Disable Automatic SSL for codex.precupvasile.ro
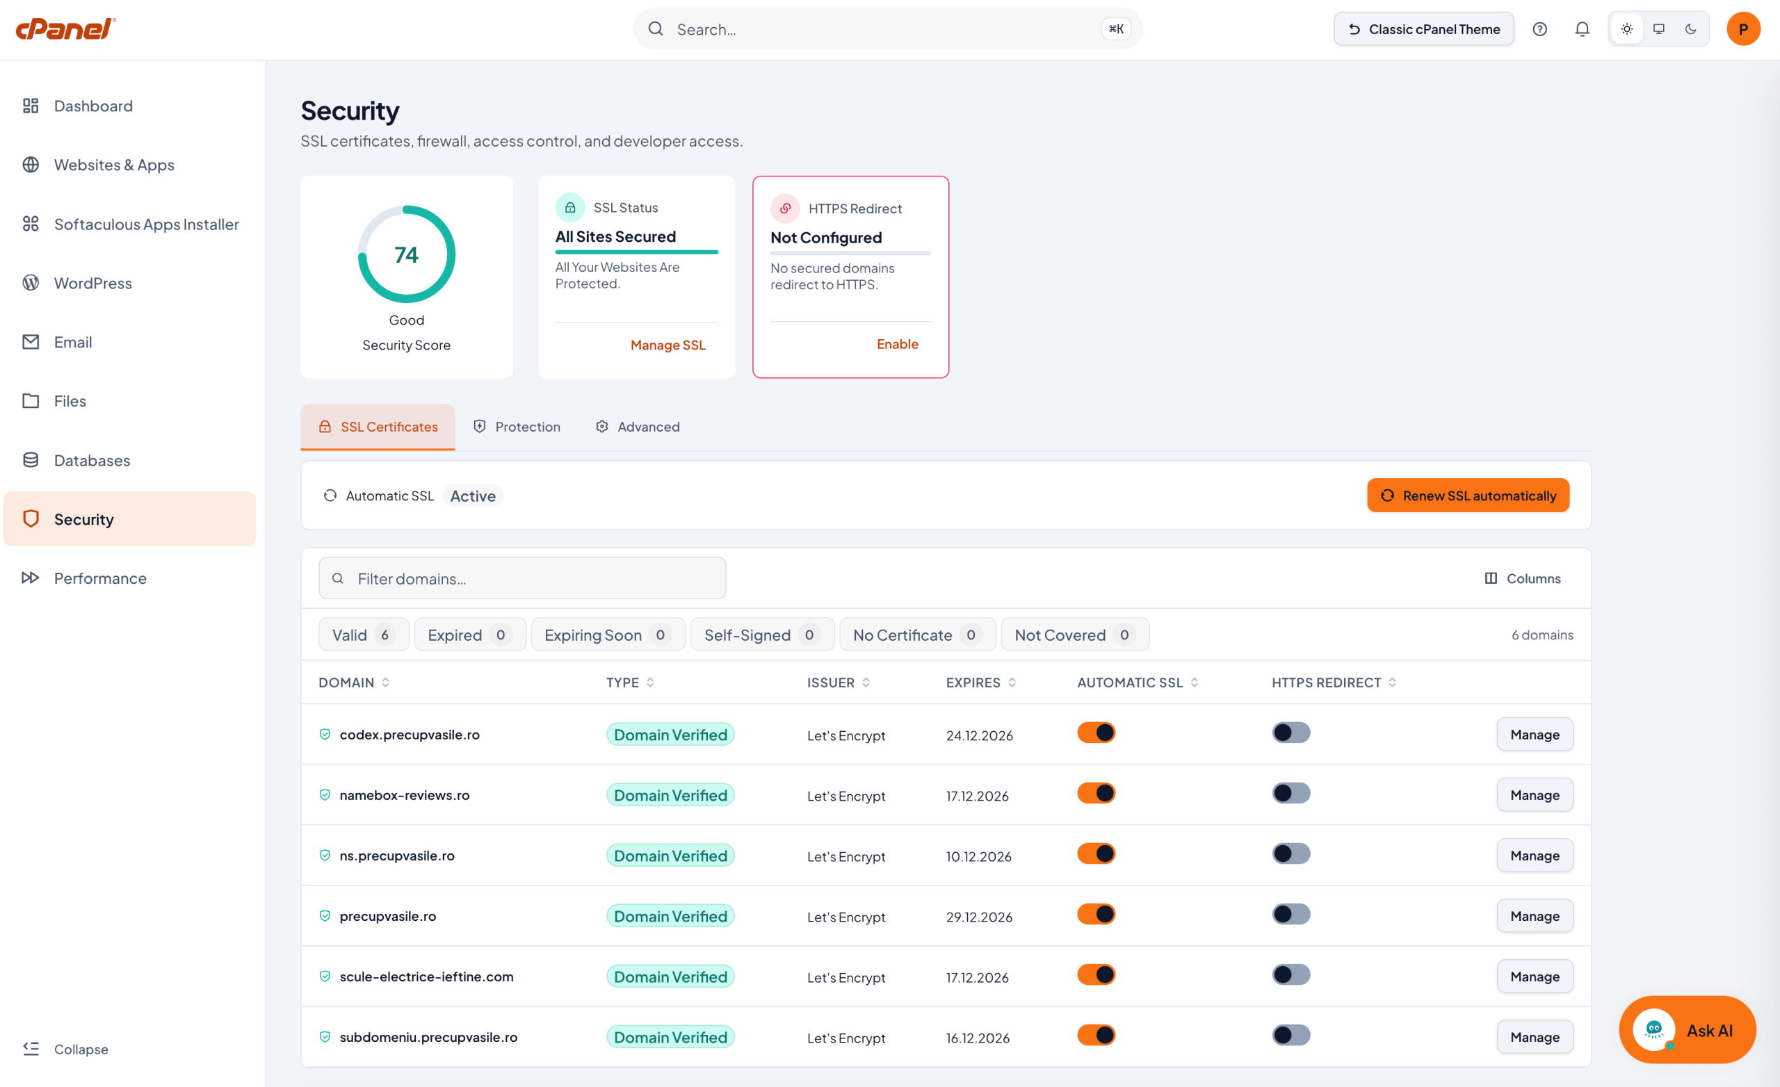Image resolution: width=1780 pixels, height=1087 pixels. [1096, 733]
